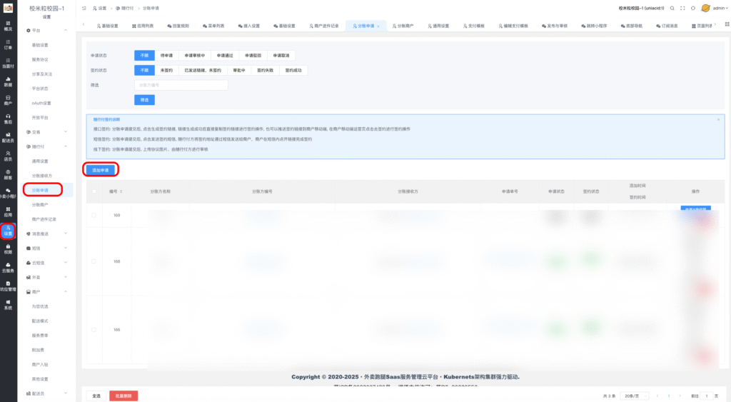
Task: Sort the table by the 编号 column arrows
Action: click(121, 191)
